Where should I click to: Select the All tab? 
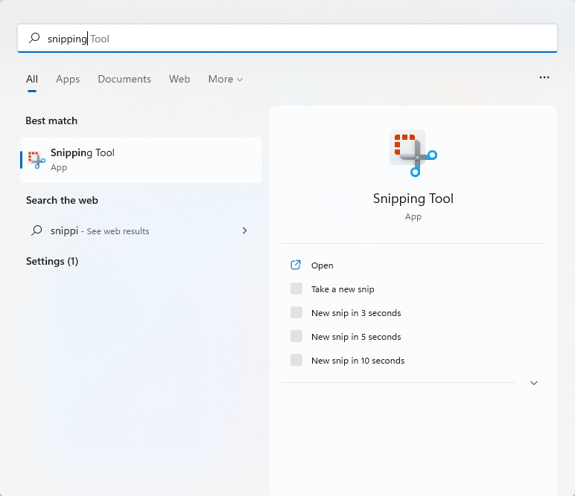coord(32,79)
